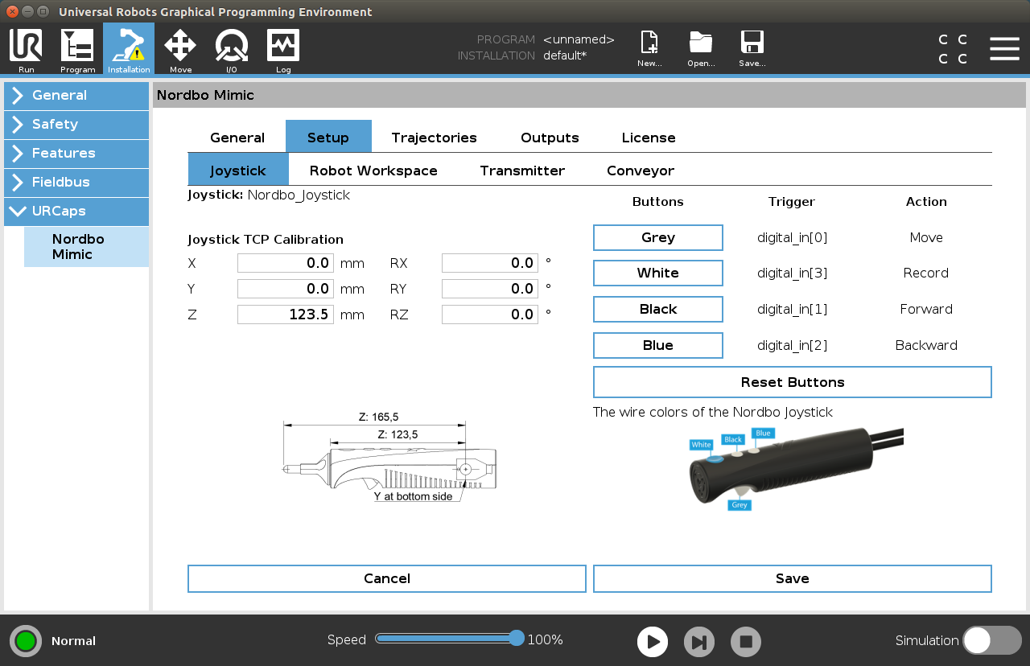The image size is (1030, 666).
Task: Click the Grey button assignment
Action: point(658,237)
